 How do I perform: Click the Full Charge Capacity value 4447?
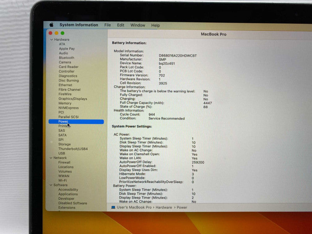click(x=207, y=103)
